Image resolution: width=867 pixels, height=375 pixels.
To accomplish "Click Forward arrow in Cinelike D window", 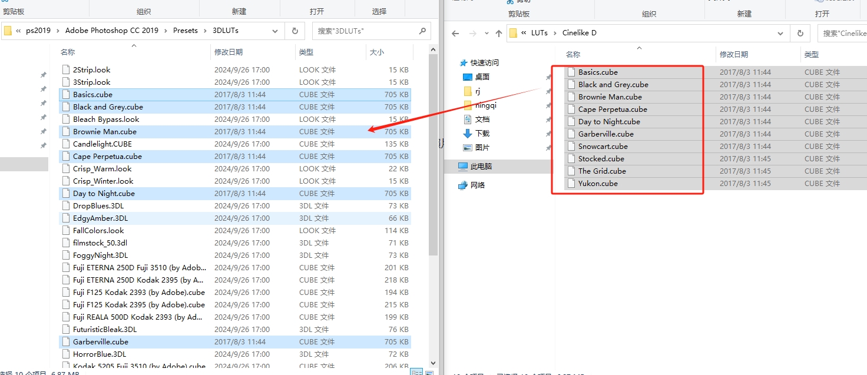I will (474, 33).
